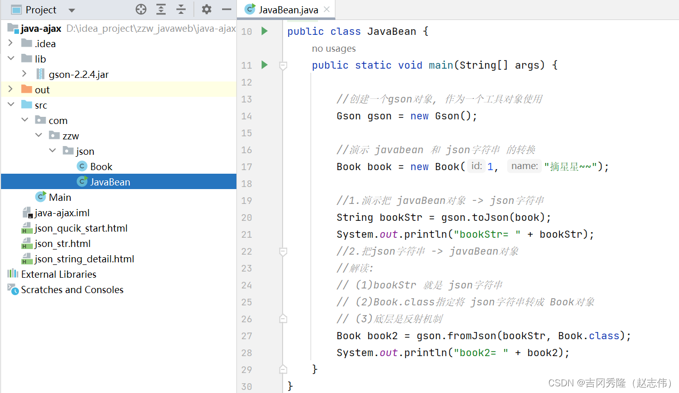Screen dimensions: 679x393
Task: Collapse the zzw package
Action: point(38,136)
